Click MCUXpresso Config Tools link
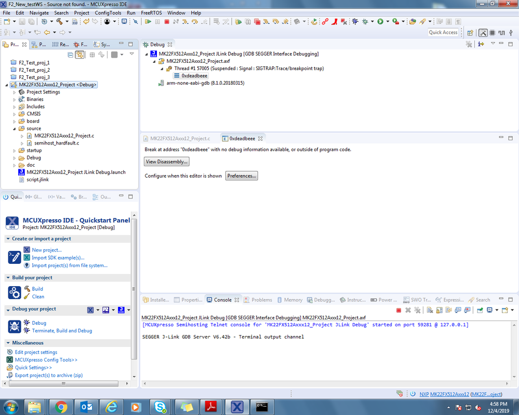The height and width of the screenshot is (415, 519). pos(46,359)
